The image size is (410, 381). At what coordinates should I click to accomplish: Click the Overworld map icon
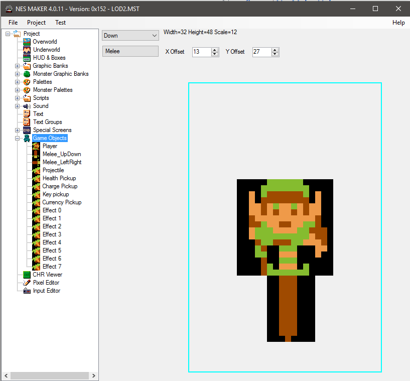point(27,42)
